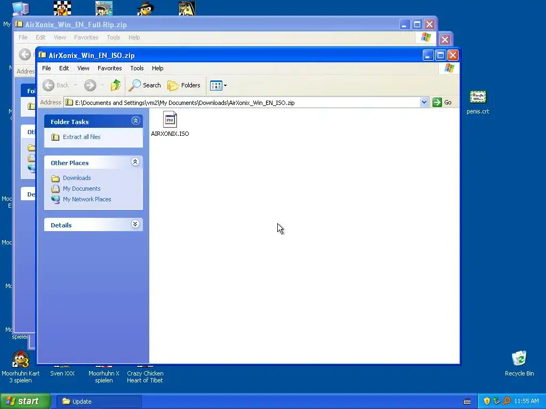Select the Sven XXX desktop label
Viewport: 546px width, 409px height.
[62, 373]
